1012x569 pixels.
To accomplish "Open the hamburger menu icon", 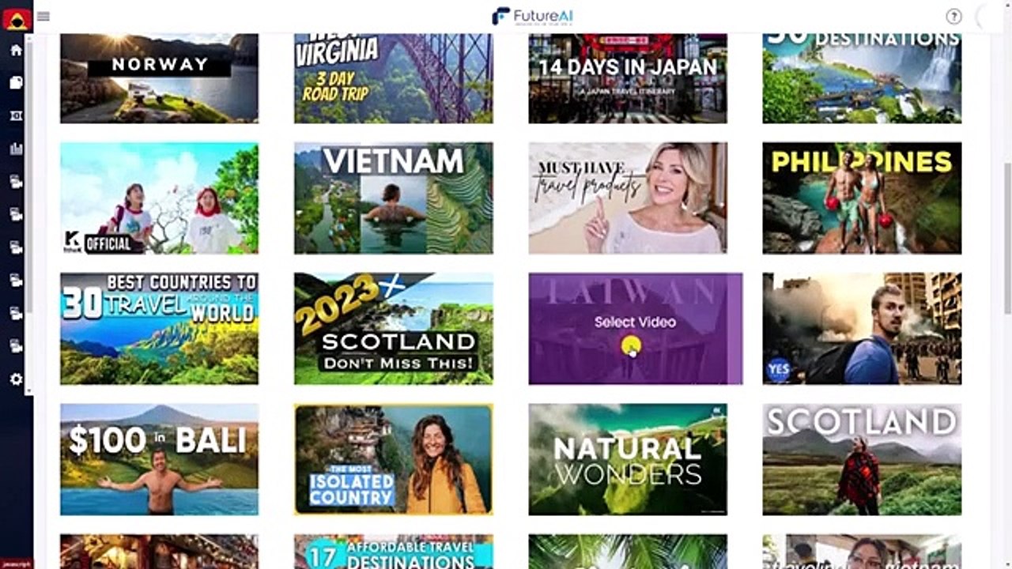I will 43,16.
